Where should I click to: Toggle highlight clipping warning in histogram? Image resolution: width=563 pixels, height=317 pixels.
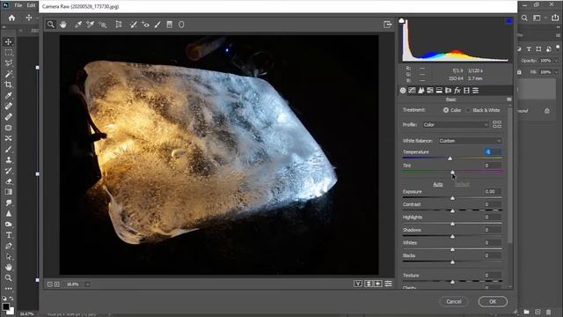click(x=509, y=21)
